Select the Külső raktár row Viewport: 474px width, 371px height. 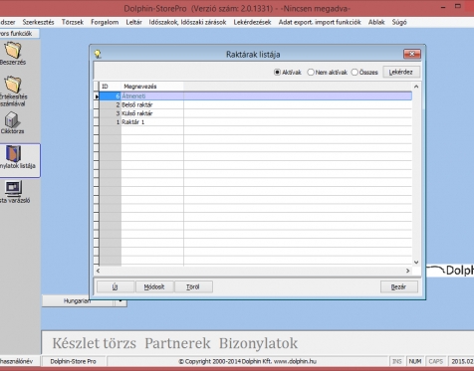[256, 113]
